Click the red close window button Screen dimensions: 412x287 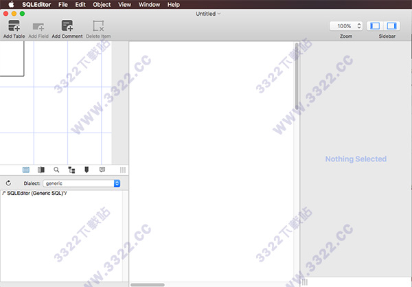[x=5, y=14]
